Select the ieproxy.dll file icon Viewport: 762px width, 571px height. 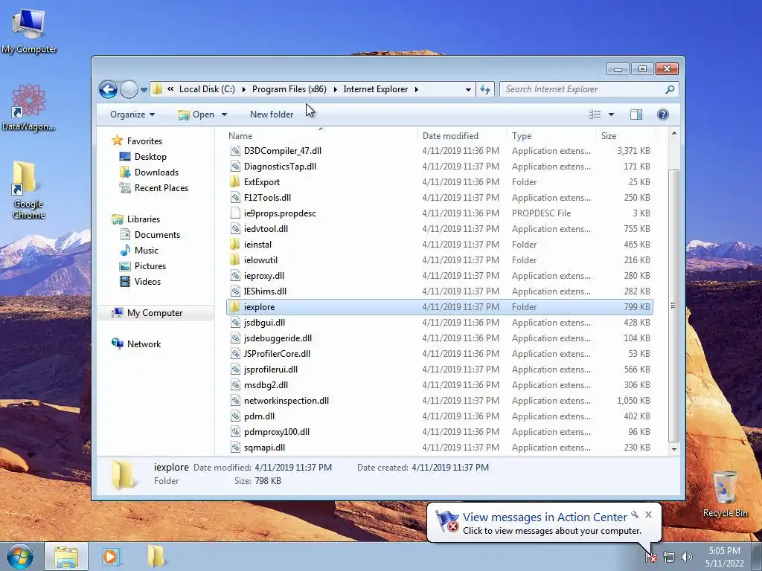pyautogui.click(x=235, y=276)
